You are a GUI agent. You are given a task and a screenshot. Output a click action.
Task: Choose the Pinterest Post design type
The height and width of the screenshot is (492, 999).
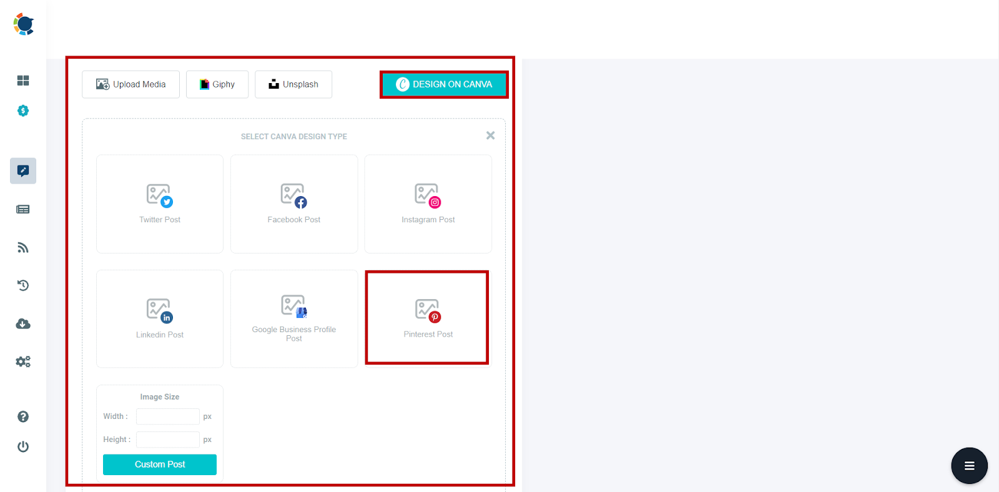click(x=428, y=318)
